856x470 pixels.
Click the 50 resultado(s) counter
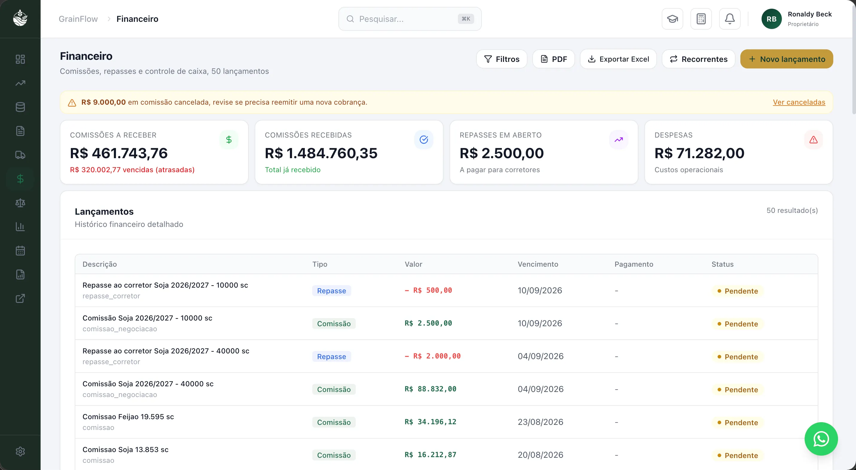[792, 210]
